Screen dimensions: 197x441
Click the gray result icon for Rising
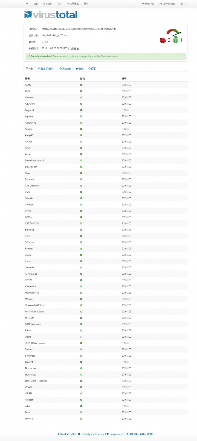tap(81, 337)
